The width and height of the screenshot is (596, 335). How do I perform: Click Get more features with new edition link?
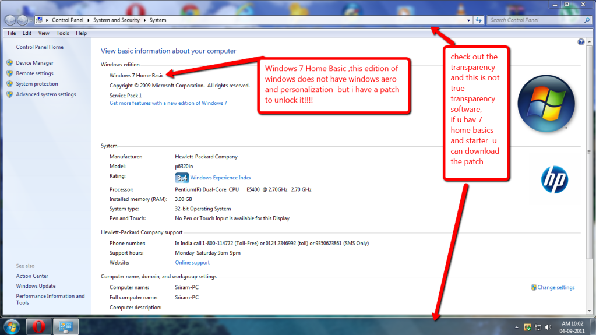[x=168, y=103]
